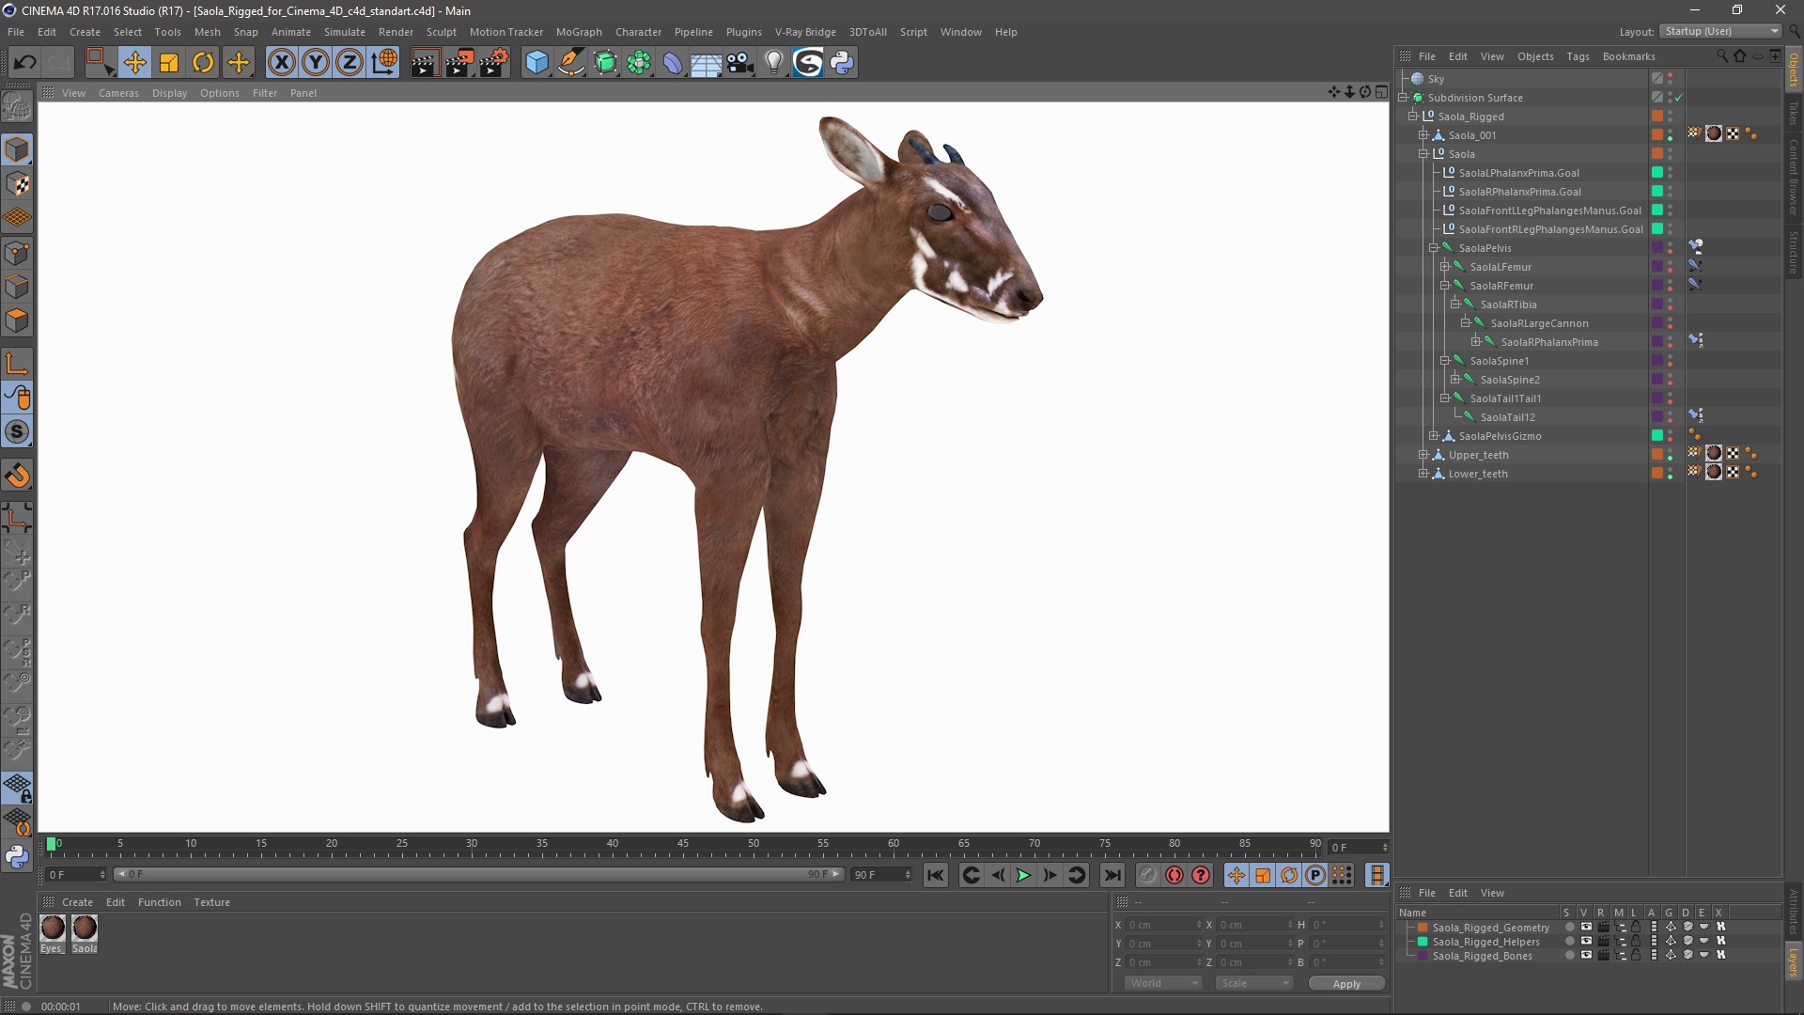This screenshot has height=1015, width=1804.
Task: Expand the SaolaSpine2 joint
Action: (x=1454, y=380)
